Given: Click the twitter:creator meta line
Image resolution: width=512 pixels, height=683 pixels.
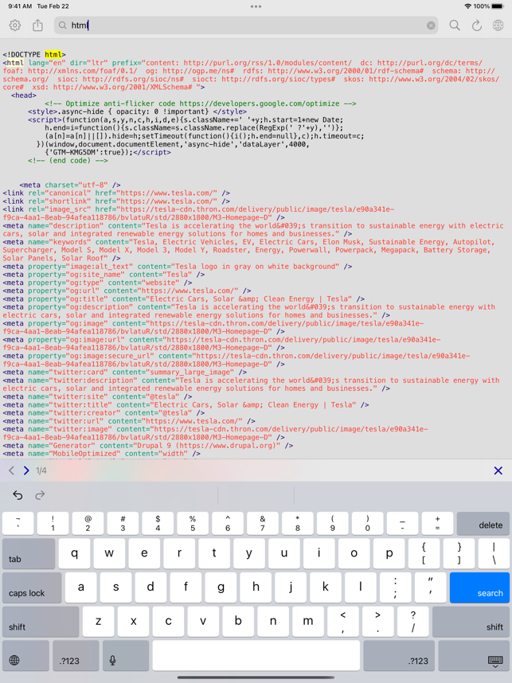Looking at the screenshot, I should 104,413.
